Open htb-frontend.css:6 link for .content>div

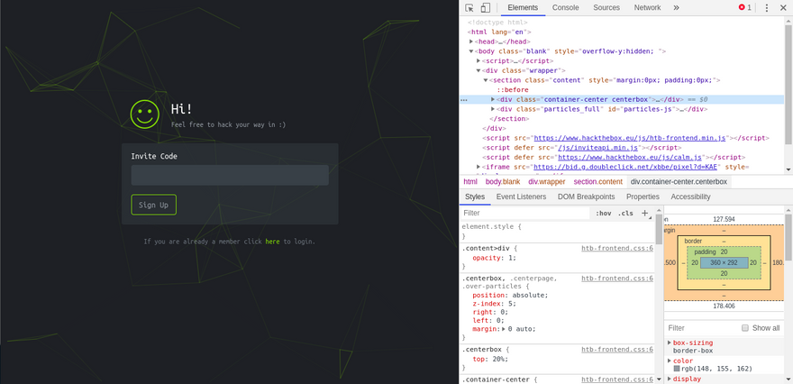617,248
